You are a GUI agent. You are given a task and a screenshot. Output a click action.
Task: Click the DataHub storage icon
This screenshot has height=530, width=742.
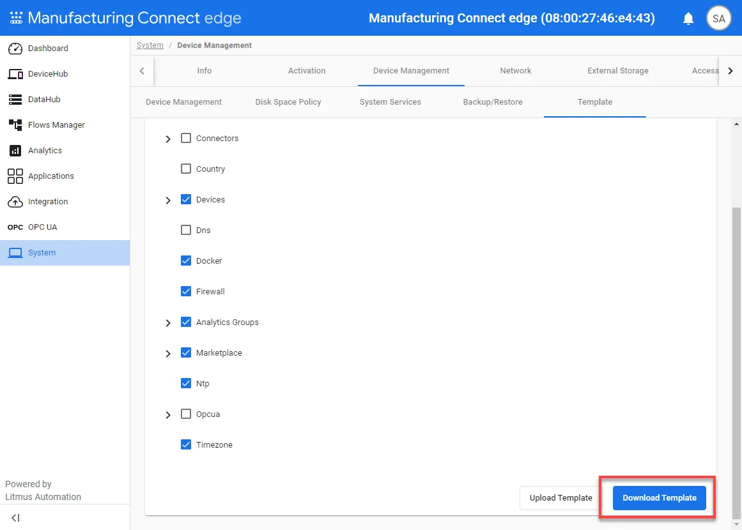click(15, 99)
